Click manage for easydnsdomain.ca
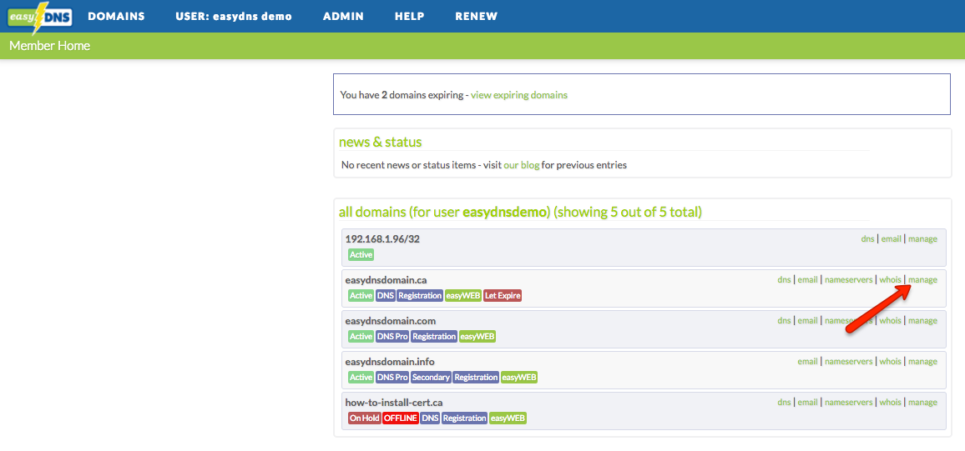The height and width of the screenshot is (451, 965). click(922, 279)
